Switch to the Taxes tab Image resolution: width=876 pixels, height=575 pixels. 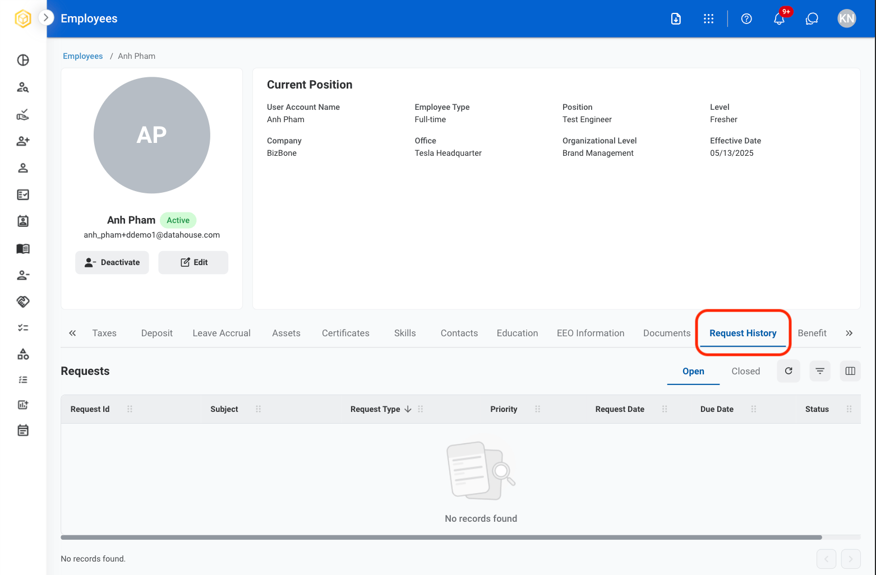point(104,333)
